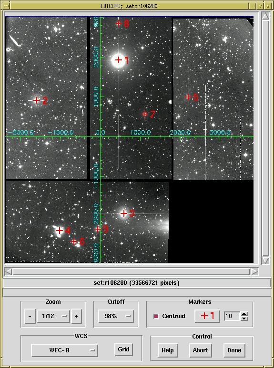Click the vertical scrollbar track
The width and height of the screenshot is (274, 368).
(266, 138)
